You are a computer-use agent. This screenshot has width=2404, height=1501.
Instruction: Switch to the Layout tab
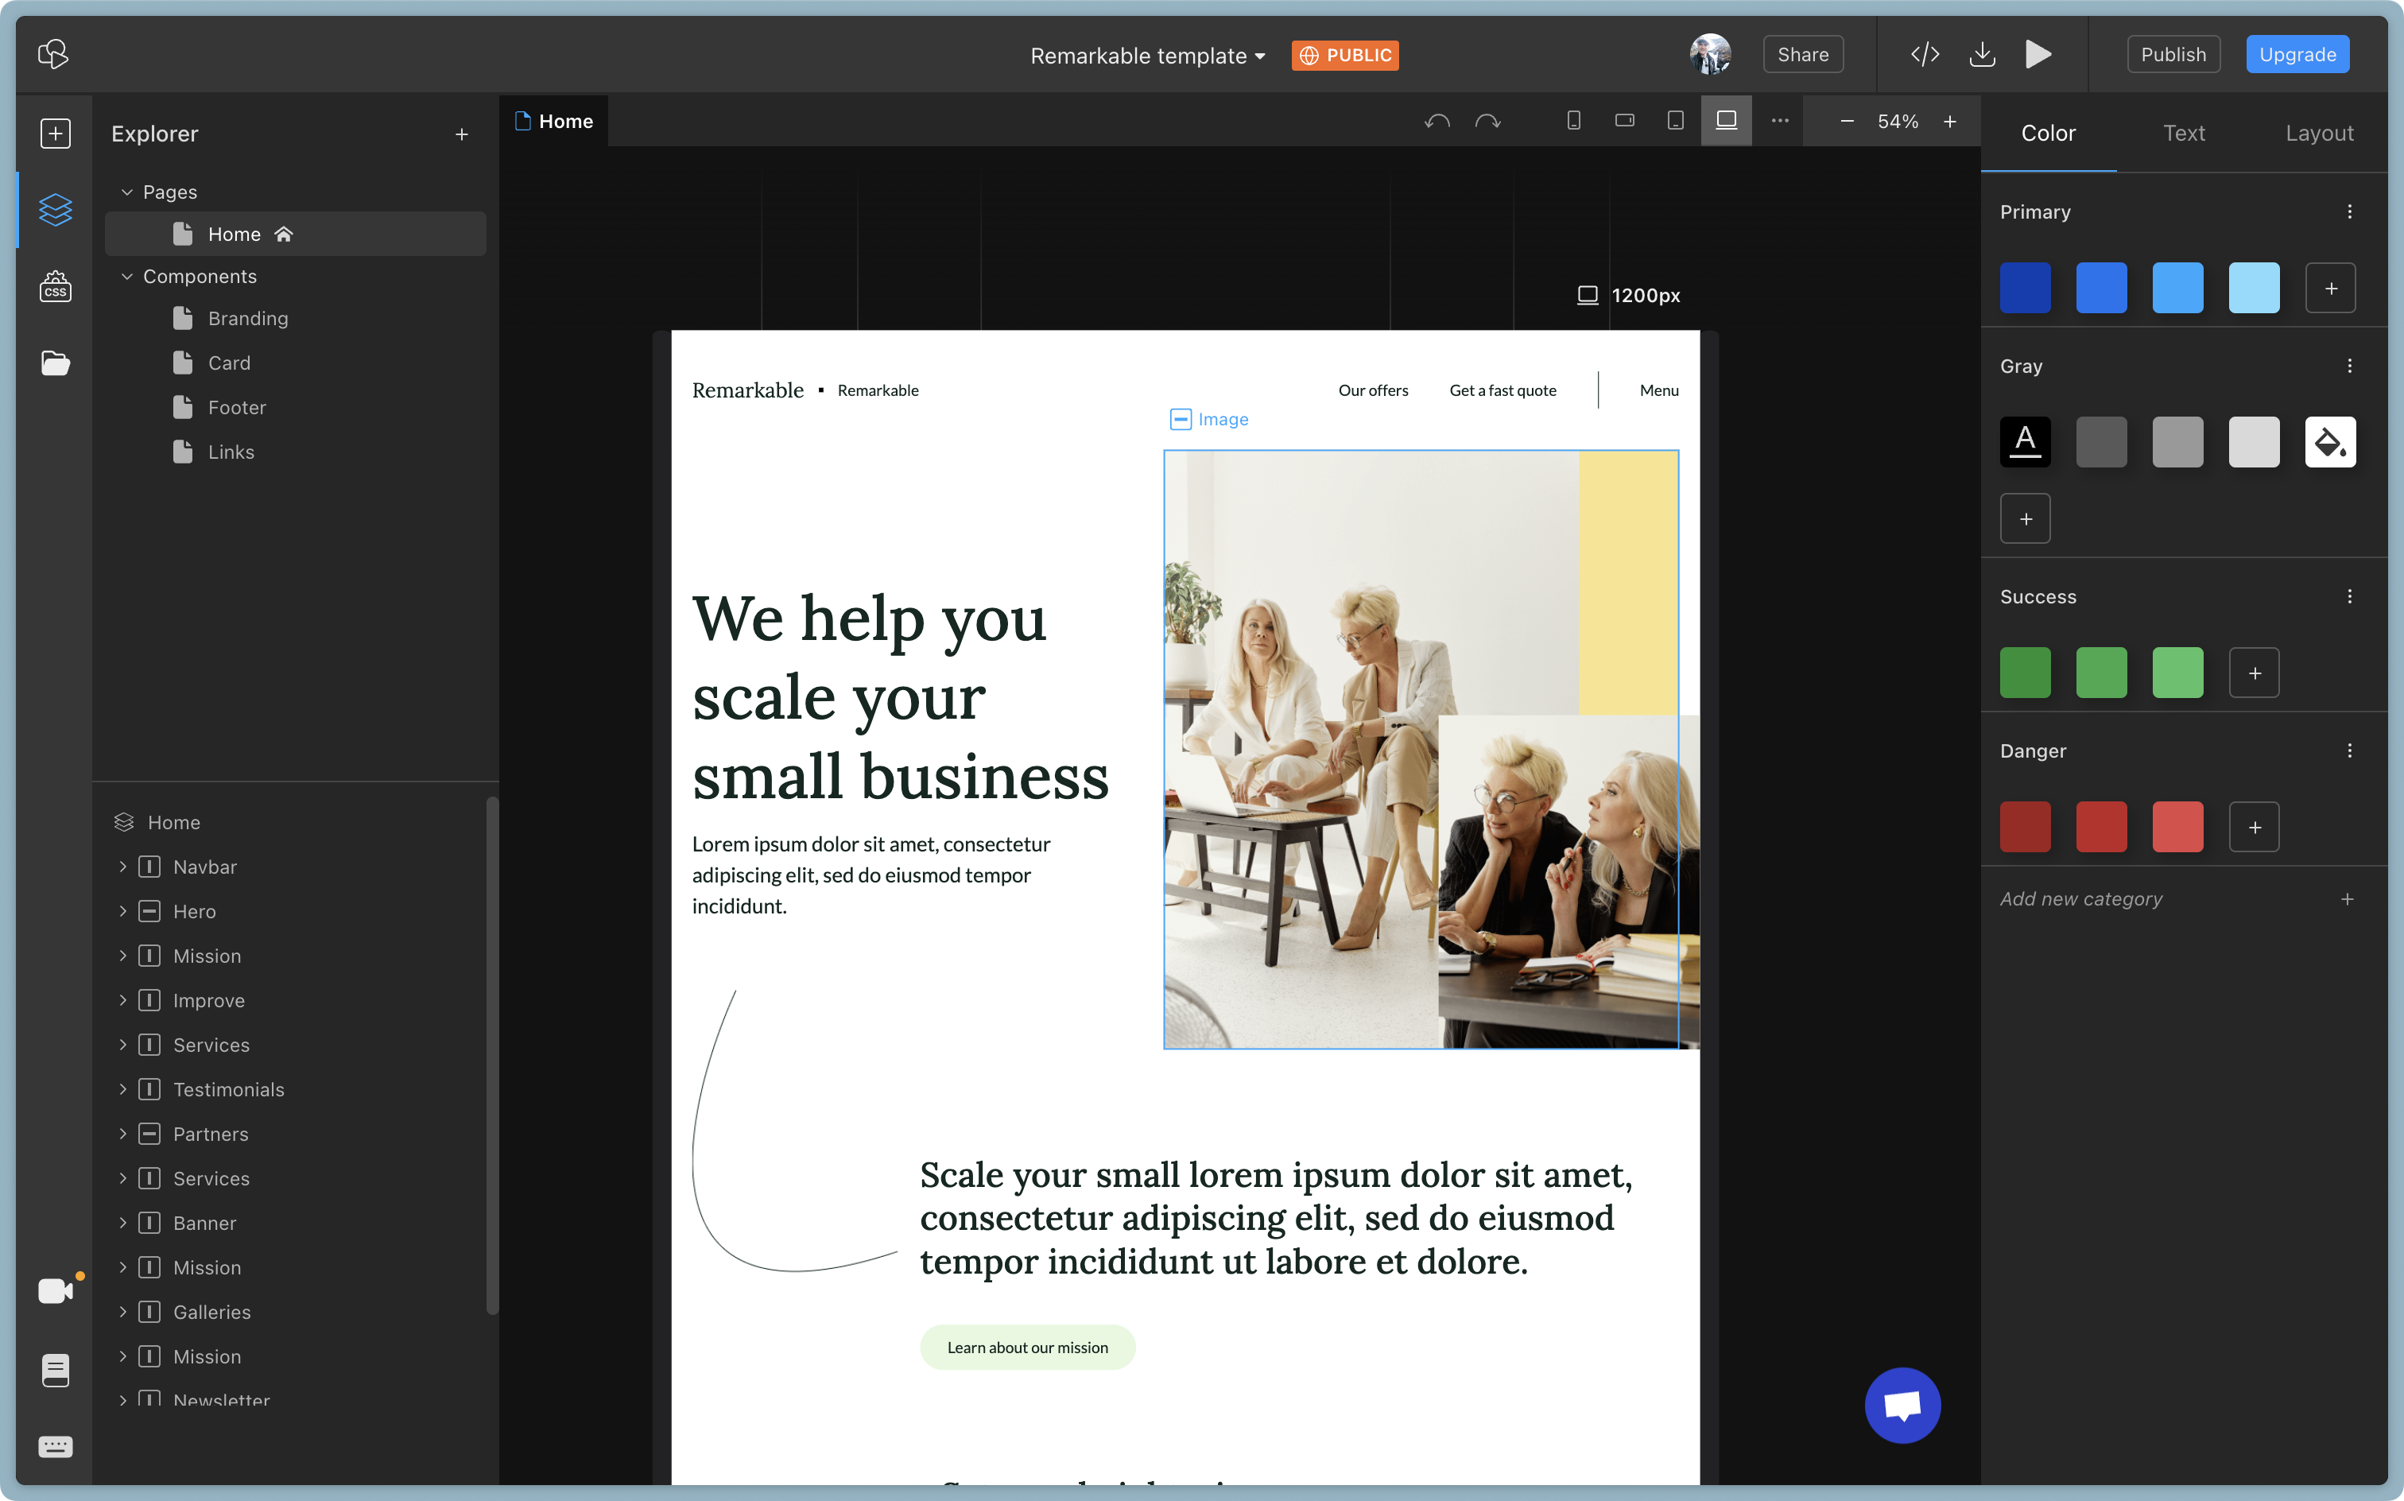pos(2319,133)
